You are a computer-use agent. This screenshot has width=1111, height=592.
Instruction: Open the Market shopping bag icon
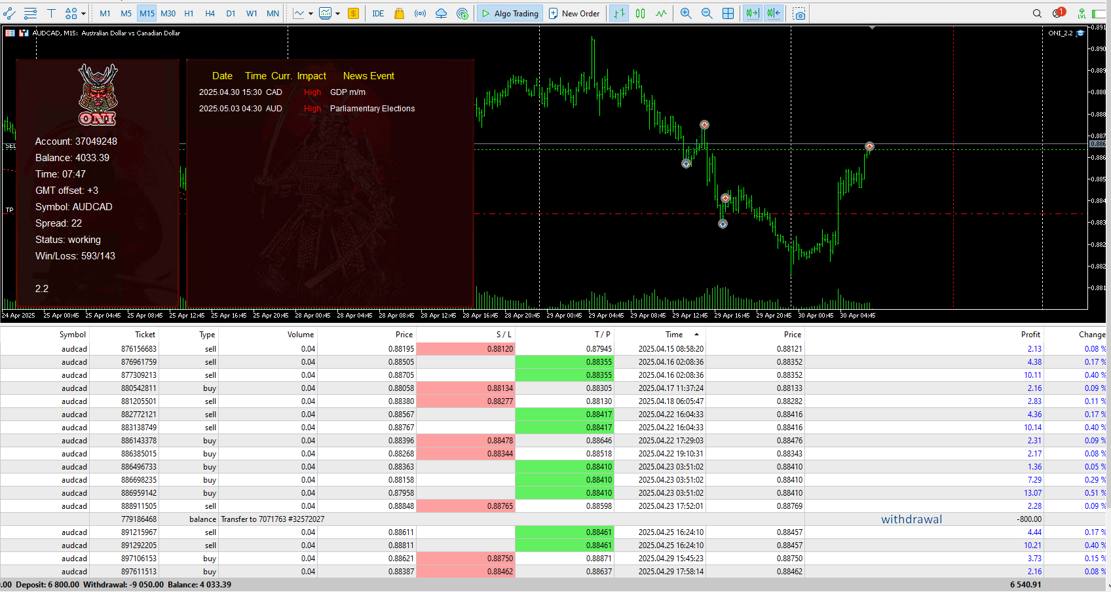tap(399, 13)
